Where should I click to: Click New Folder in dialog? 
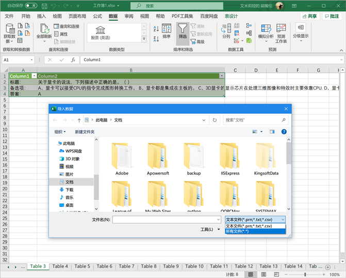tap(85, 132)
